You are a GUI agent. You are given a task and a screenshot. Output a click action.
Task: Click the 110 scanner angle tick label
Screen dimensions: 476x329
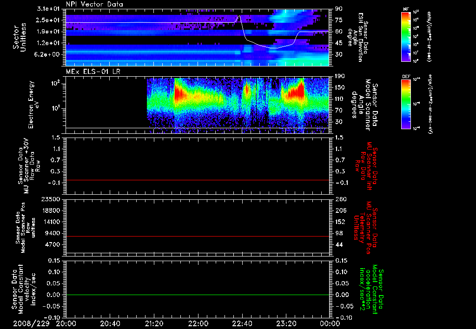(340, 99)
